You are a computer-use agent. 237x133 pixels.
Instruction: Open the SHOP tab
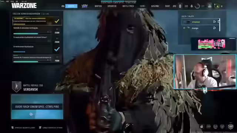pos(167,6)
